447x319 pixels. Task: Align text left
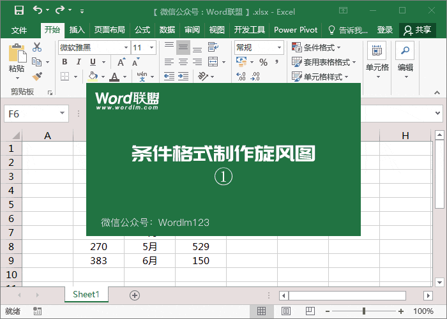(x=169, y=62)
